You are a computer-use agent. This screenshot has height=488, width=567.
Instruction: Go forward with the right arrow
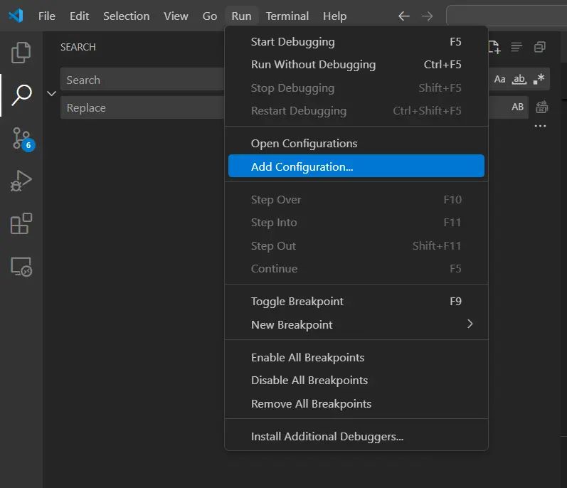427,16
